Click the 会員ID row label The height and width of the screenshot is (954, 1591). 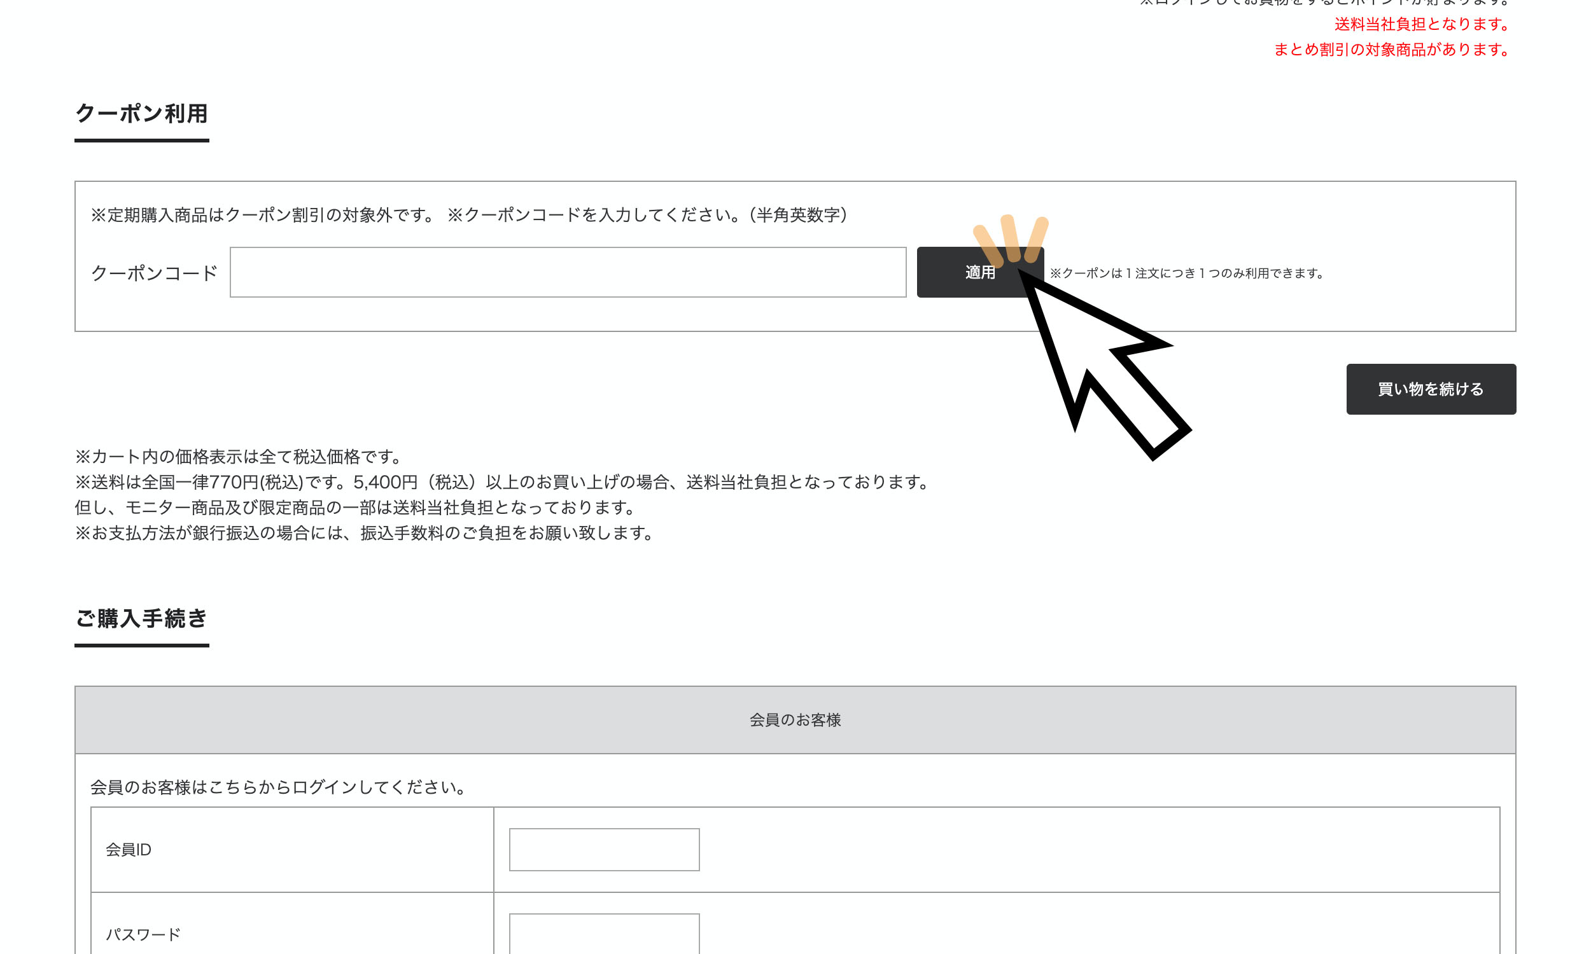pos(129,850)
